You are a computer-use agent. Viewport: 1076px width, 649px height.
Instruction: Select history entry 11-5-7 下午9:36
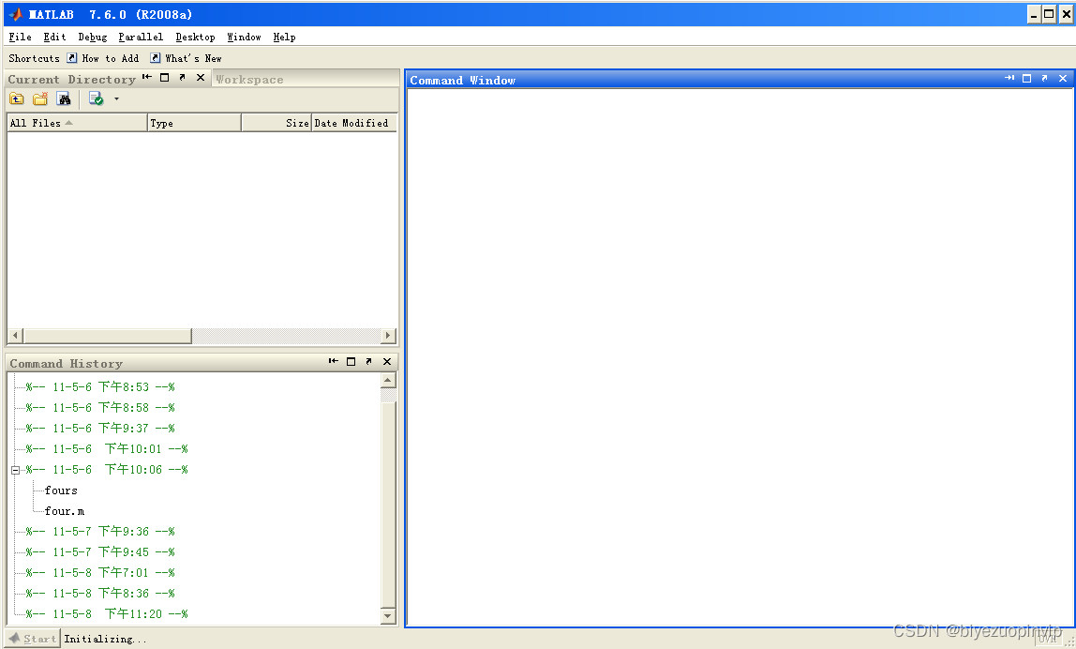pos(100,532)
